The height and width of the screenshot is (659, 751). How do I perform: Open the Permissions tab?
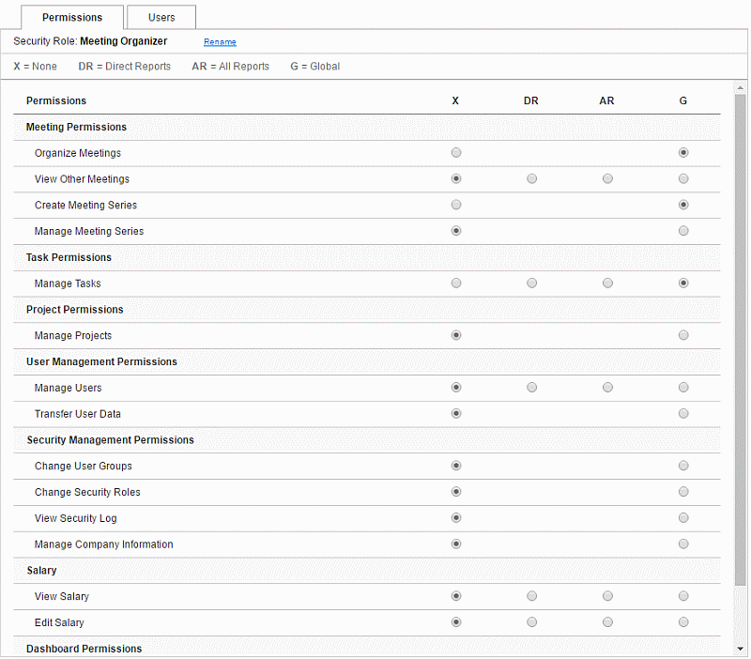click(72, 17)
